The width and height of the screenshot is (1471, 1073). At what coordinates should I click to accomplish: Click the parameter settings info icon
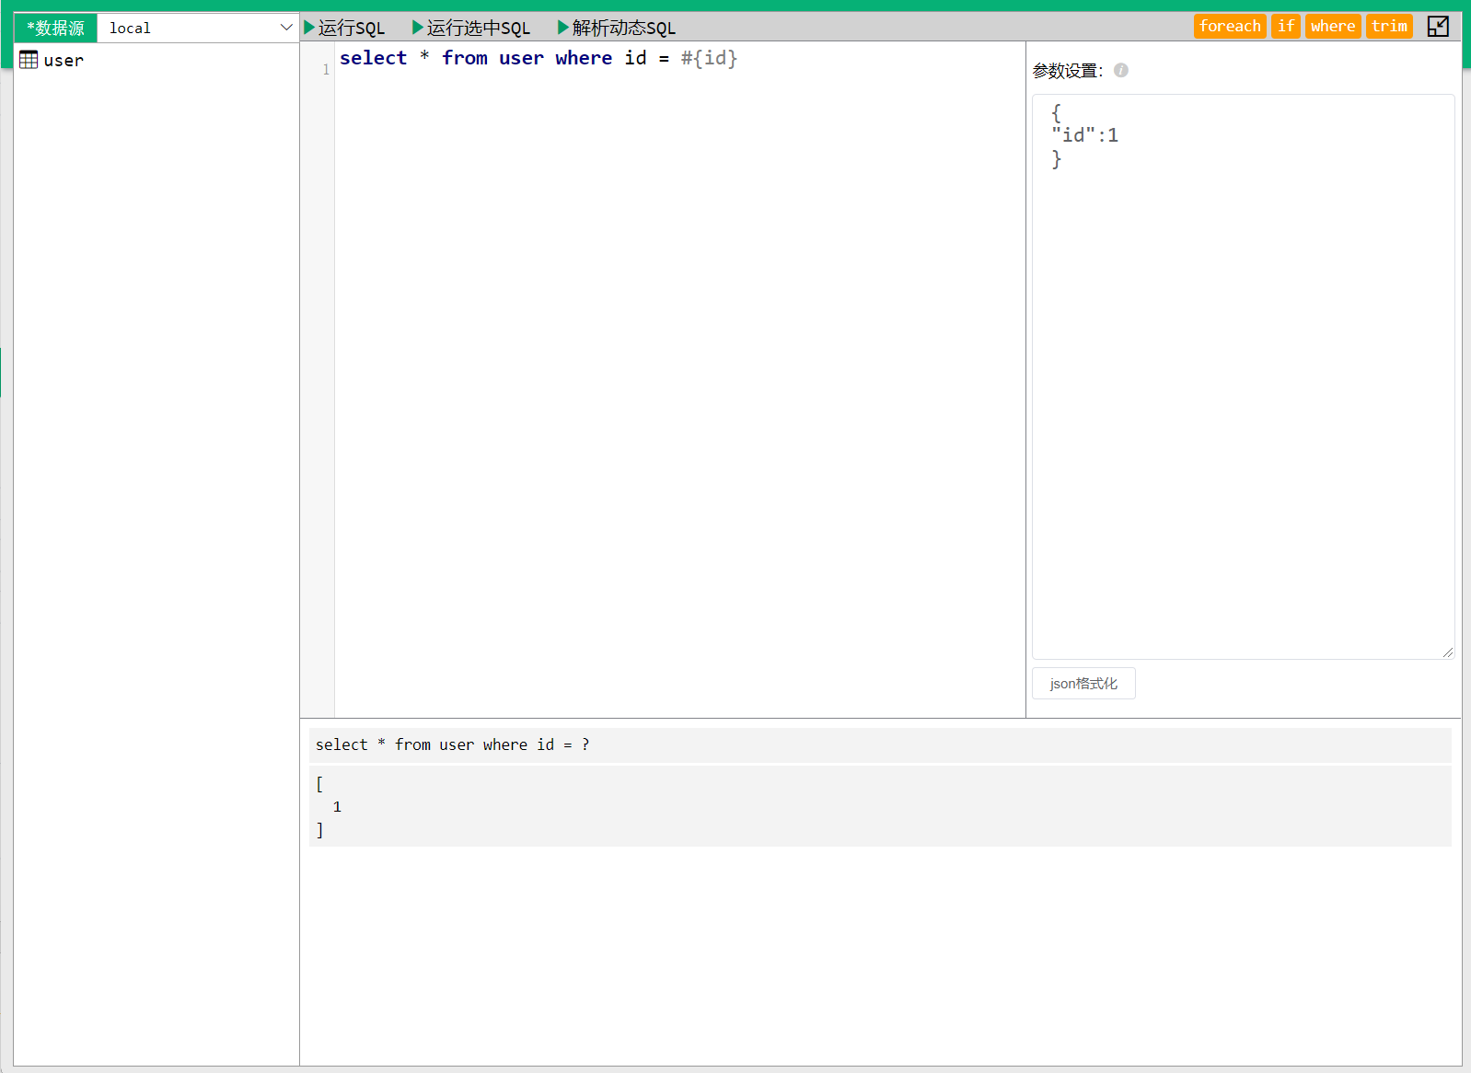click(1120, 71)
